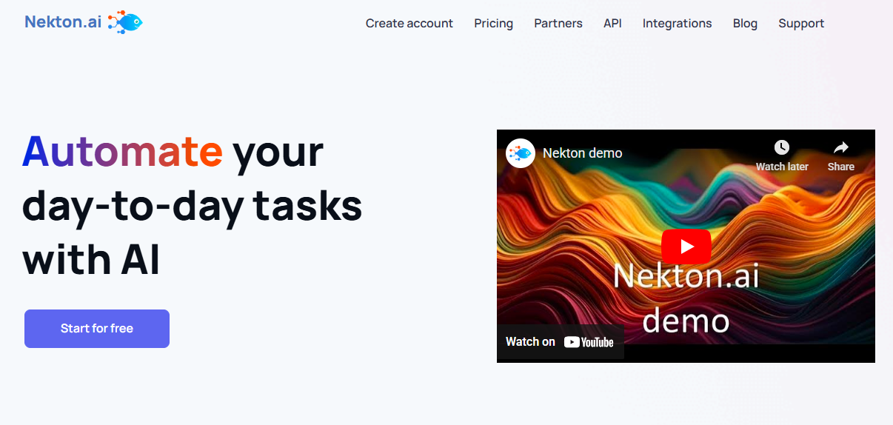Open the Partners nav link

[x=558, y=24]
